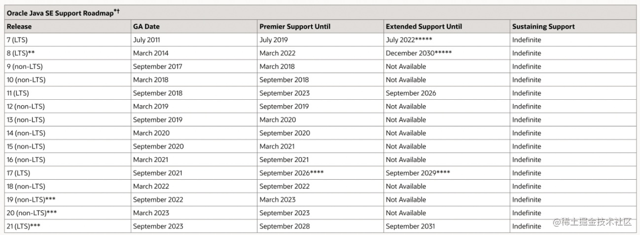Click the "GA Date" column header
This screenshot has width=640, height=235.
tap(146, 27)
